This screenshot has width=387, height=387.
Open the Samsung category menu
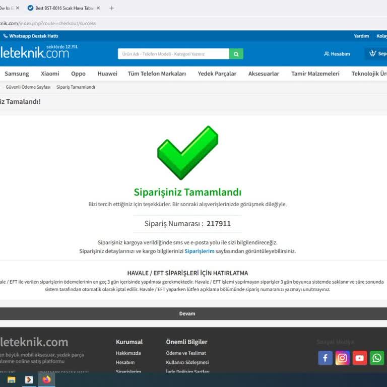coord(17,74)
